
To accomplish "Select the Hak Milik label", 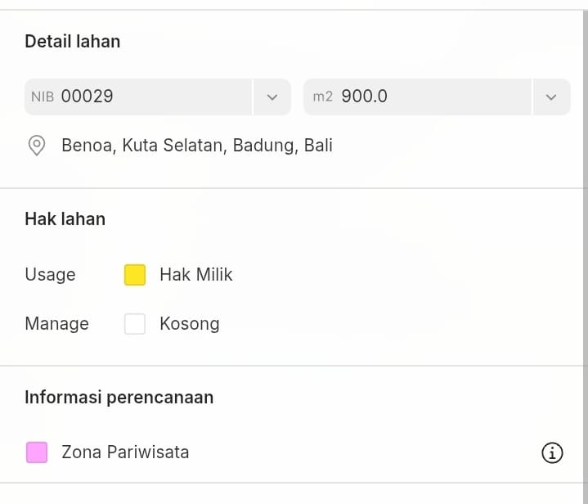I will [x=196, y=275].
